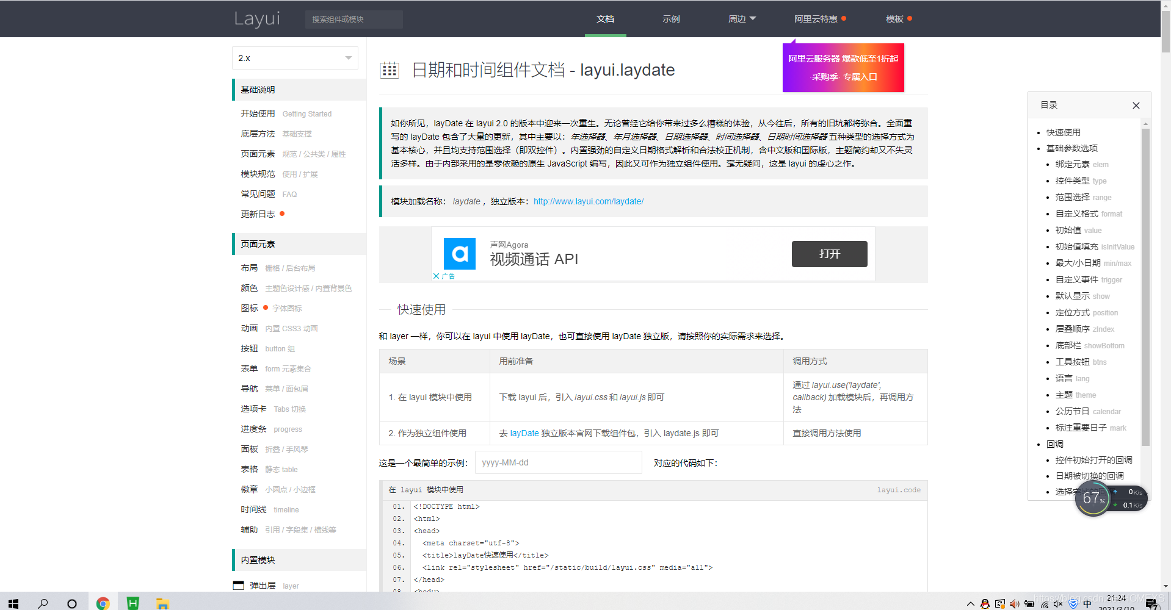
Task: Click the Layui logo in header
Action: click(x=257, y=19)
